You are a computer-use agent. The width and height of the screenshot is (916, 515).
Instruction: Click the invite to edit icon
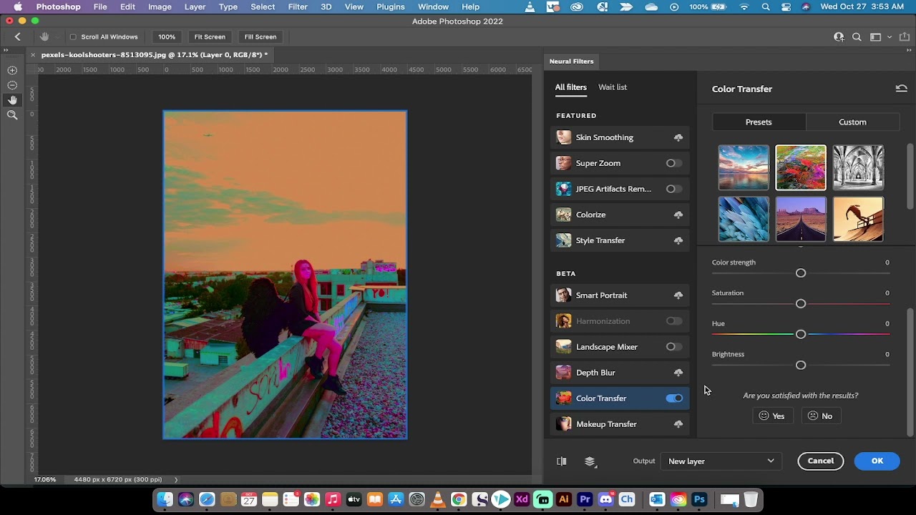pos(839,36)
